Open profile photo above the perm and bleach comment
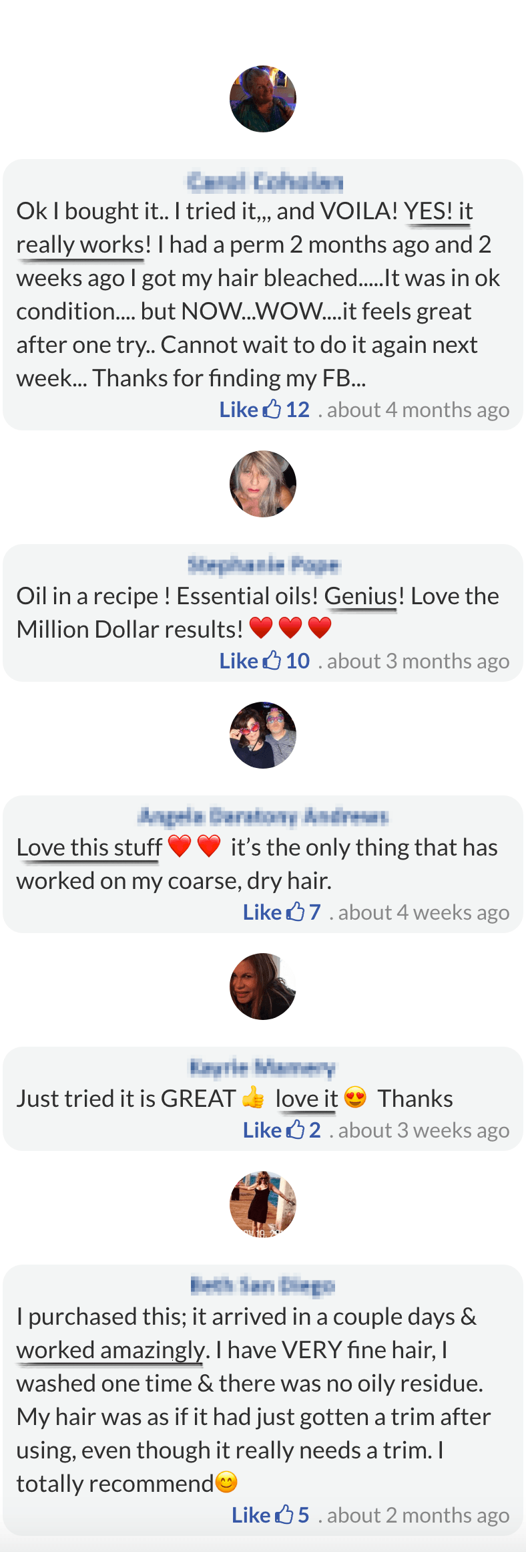526x1552 pixels. pos(263,99)
